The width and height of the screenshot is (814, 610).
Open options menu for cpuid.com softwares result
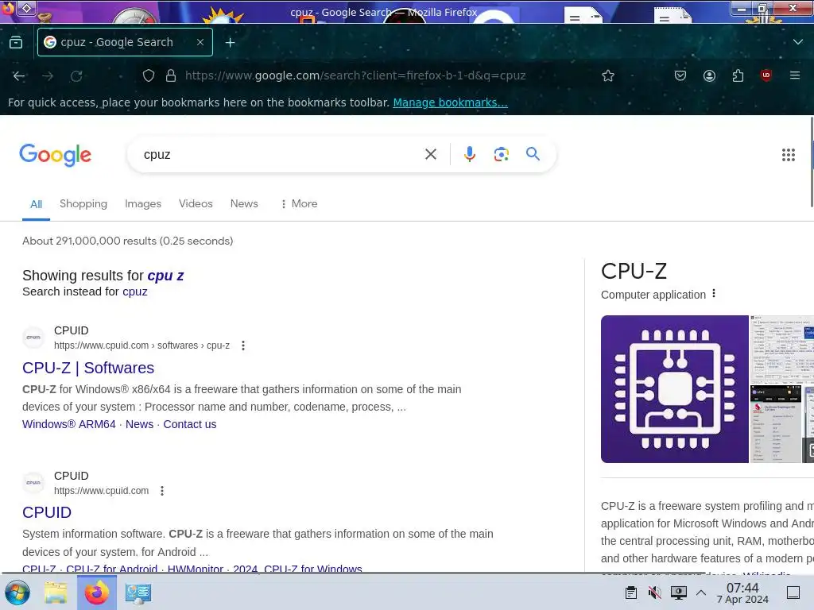243,346
